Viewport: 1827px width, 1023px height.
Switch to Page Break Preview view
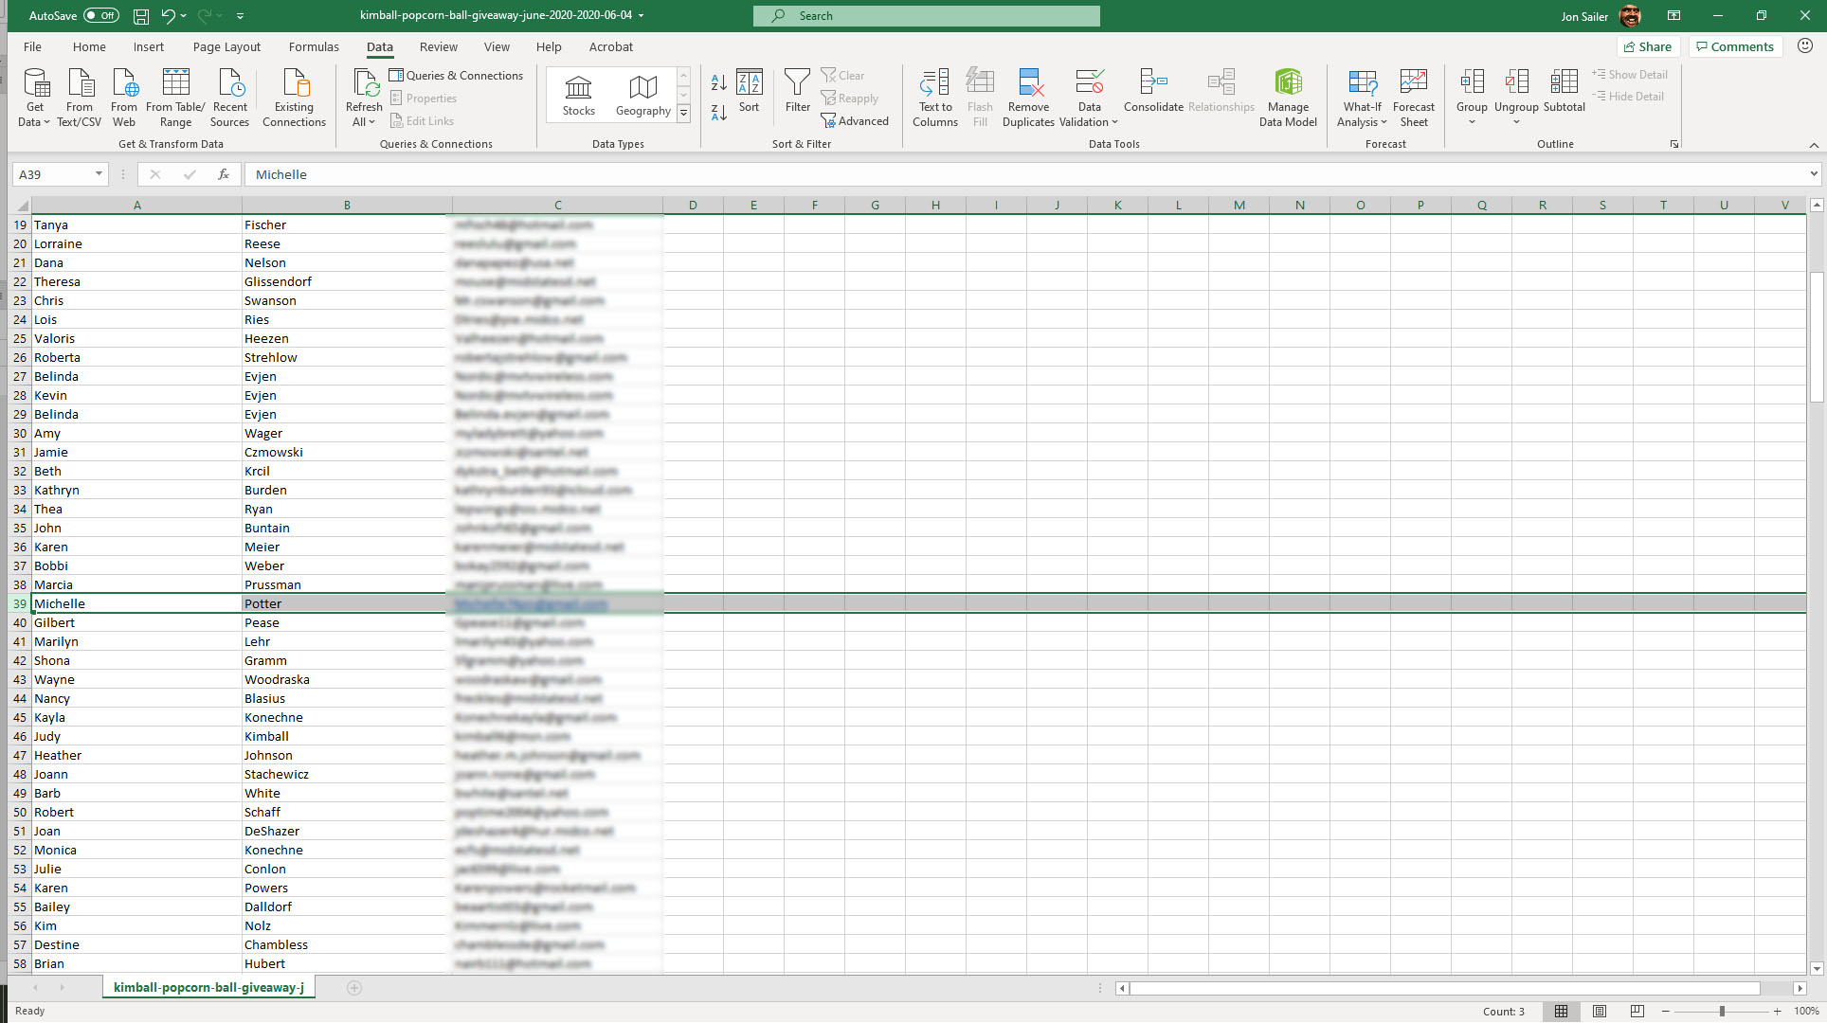(1637, 1011)
